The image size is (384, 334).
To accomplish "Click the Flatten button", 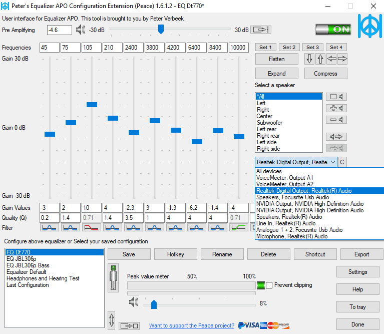I will coord(277,59).
